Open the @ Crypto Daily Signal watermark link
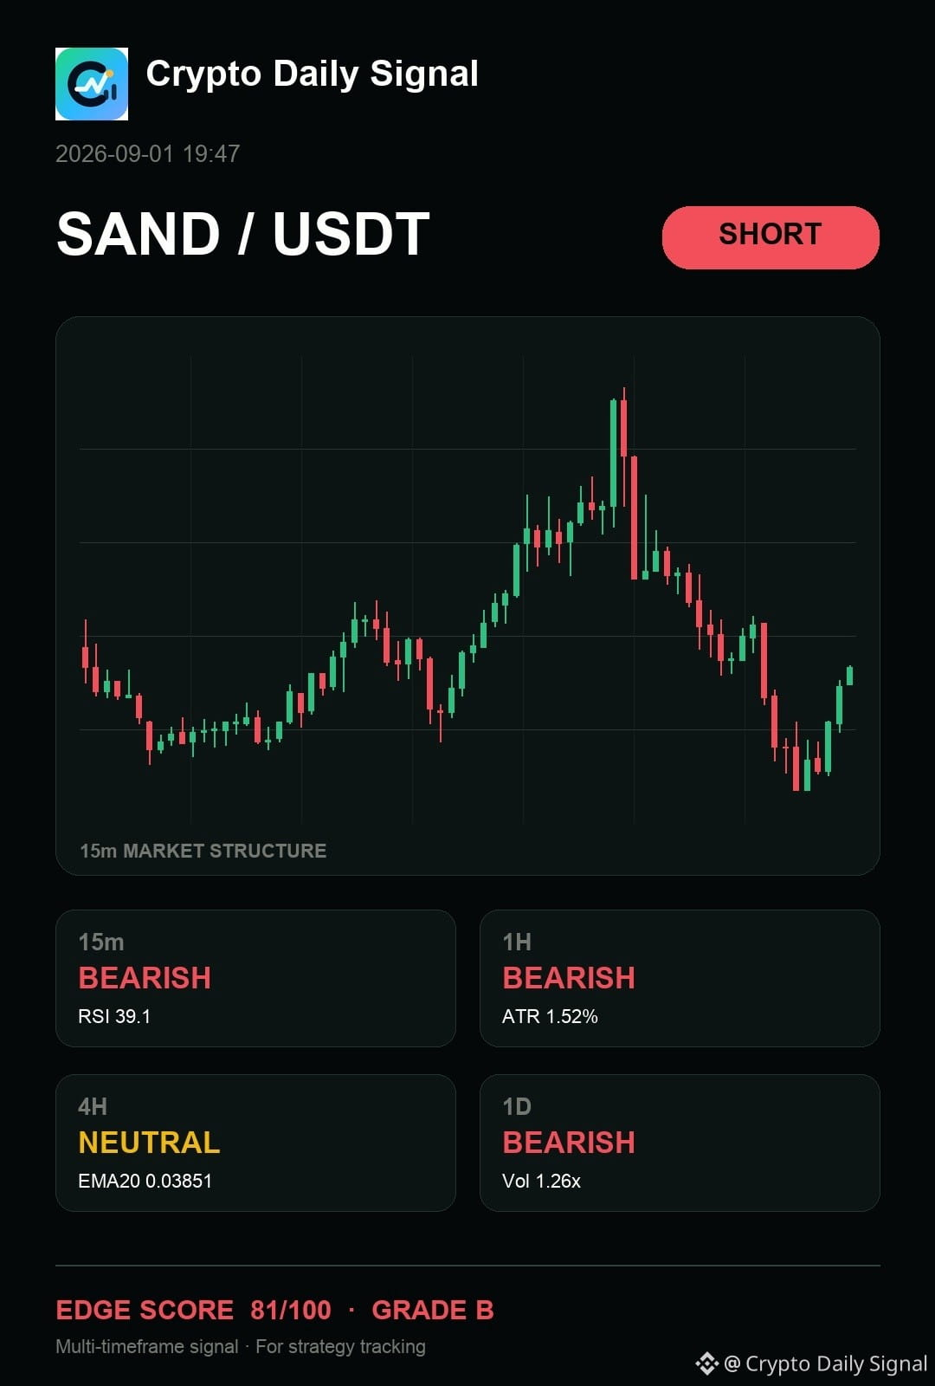 (826, 1363)
